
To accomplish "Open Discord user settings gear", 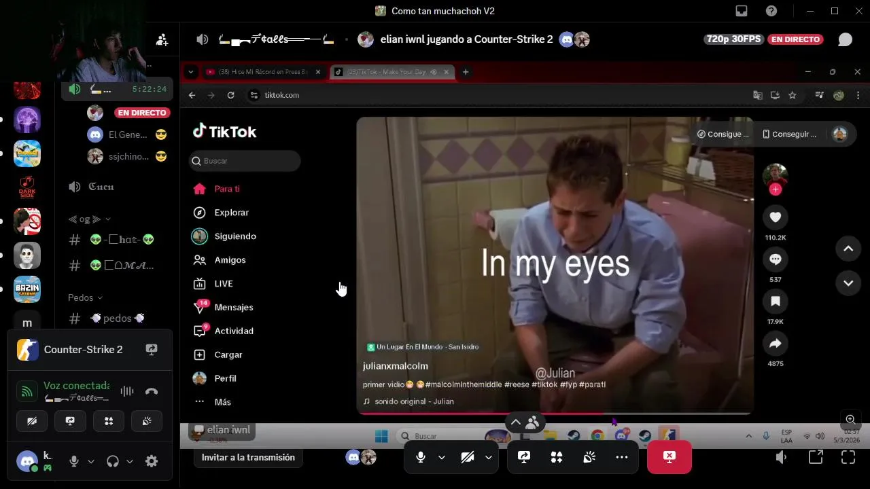I will tap(152, 461).
